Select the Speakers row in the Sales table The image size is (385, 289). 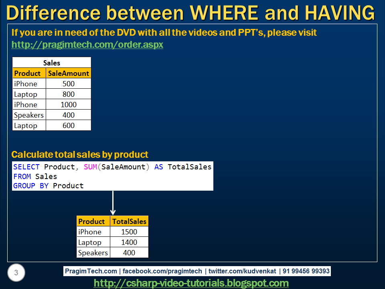51,115
